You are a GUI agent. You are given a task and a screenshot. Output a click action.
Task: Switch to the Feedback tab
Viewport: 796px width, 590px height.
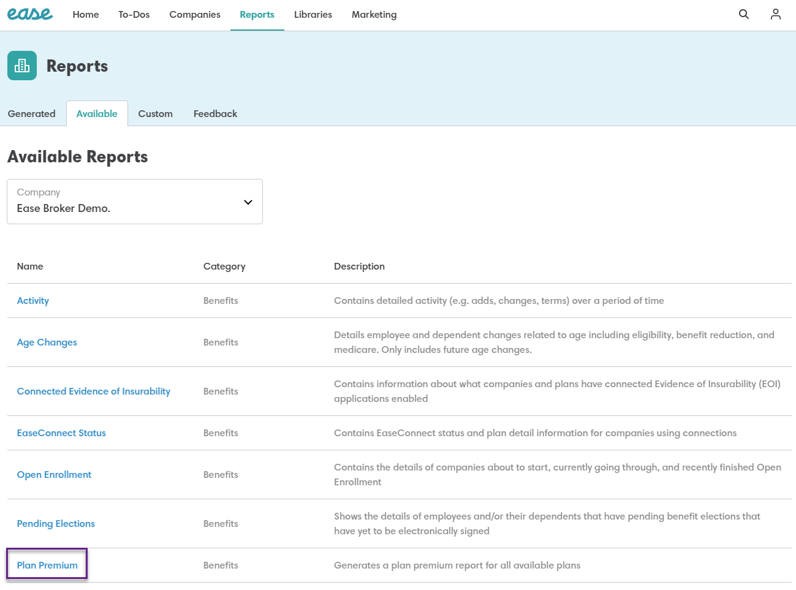coord(215,114)
